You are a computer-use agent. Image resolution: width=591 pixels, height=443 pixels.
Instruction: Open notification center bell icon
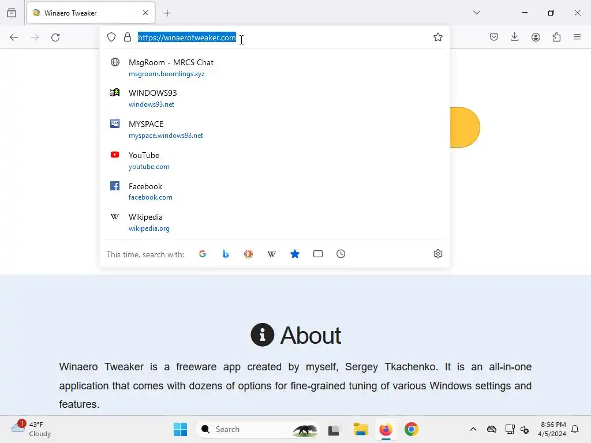coord(575,429)
